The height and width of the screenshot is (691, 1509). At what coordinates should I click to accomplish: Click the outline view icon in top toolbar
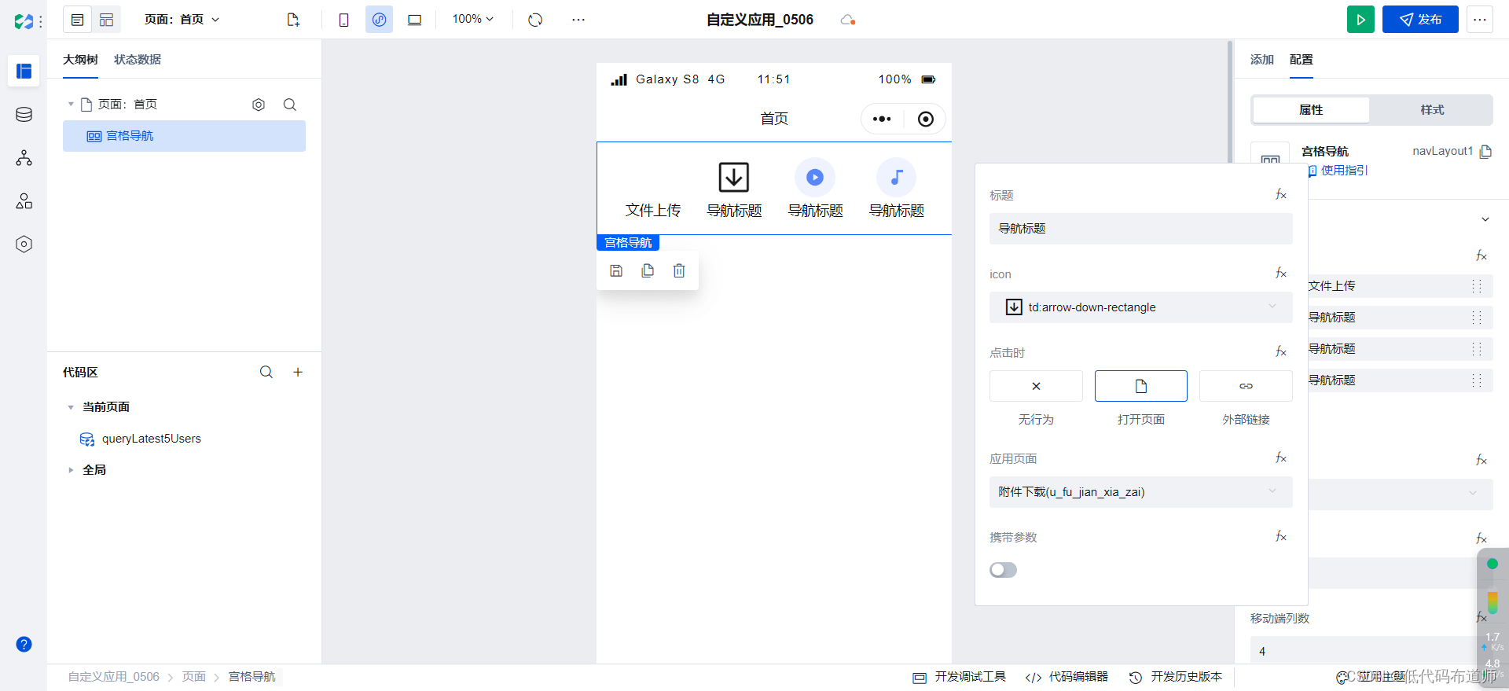pos(77,20)
